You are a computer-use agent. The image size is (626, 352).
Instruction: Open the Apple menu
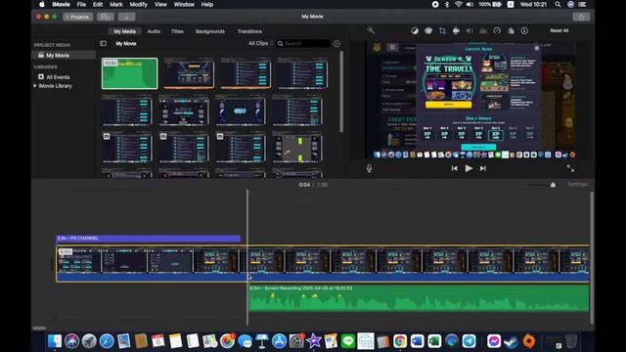point(42,4)
